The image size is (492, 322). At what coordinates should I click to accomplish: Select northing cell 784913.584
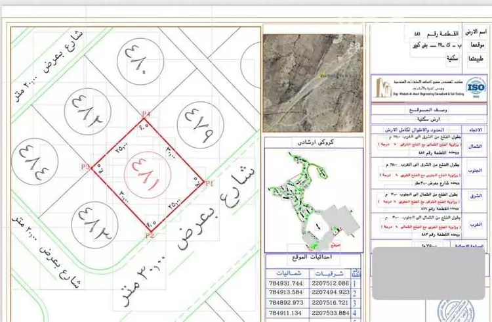[286, 292]
